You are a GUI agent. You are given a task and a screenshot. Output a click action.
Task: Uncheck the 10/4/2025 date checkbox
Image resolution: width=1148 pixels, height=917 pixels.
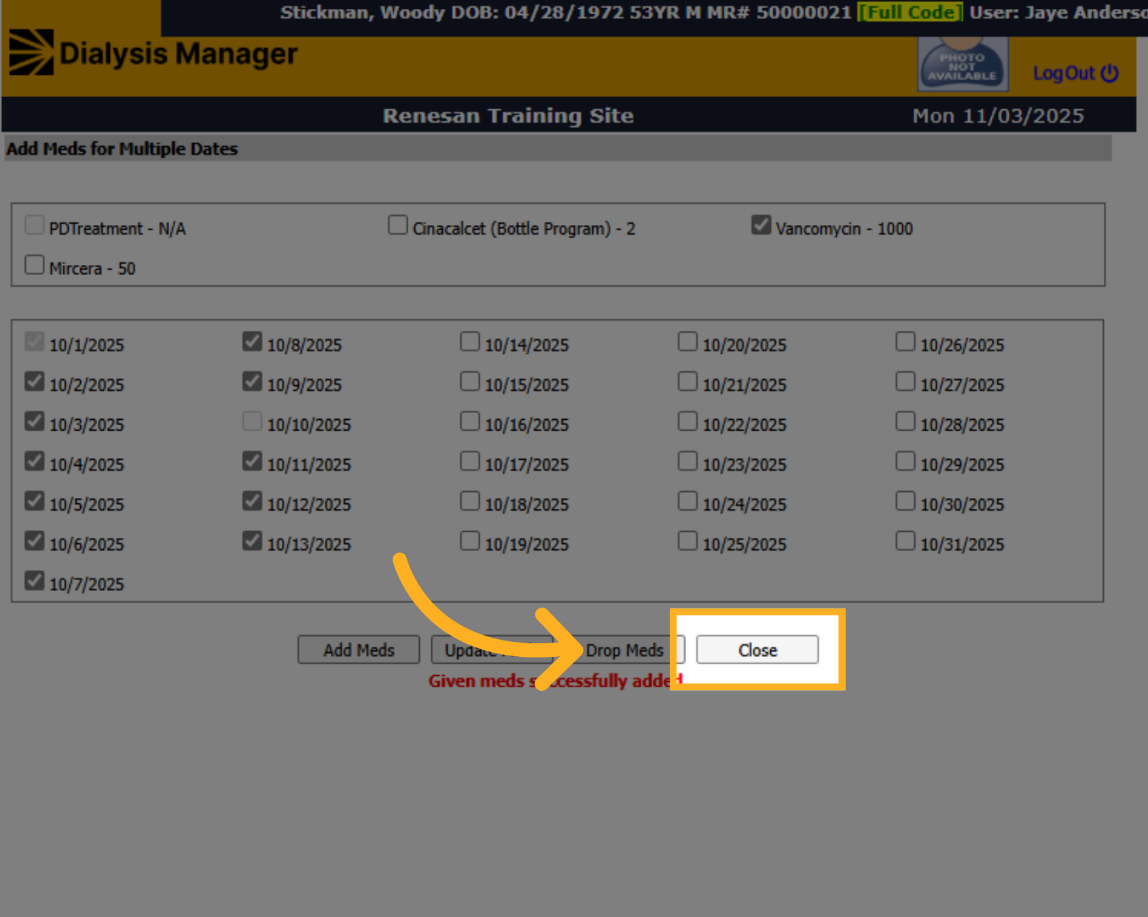[35, 461]
